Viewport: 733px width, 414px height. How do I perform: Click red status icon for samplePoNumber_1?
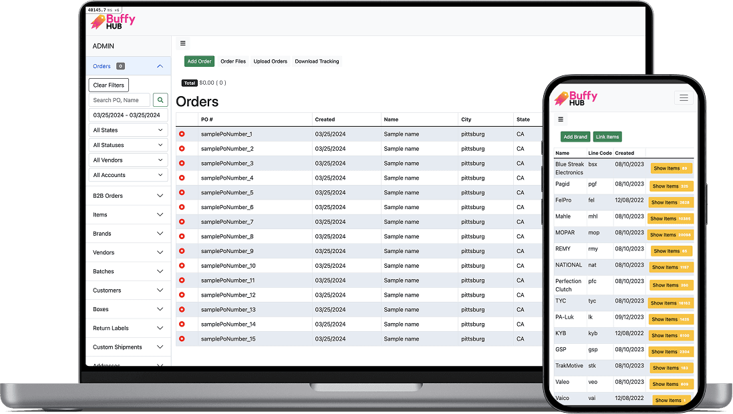(x=182, y=134)
